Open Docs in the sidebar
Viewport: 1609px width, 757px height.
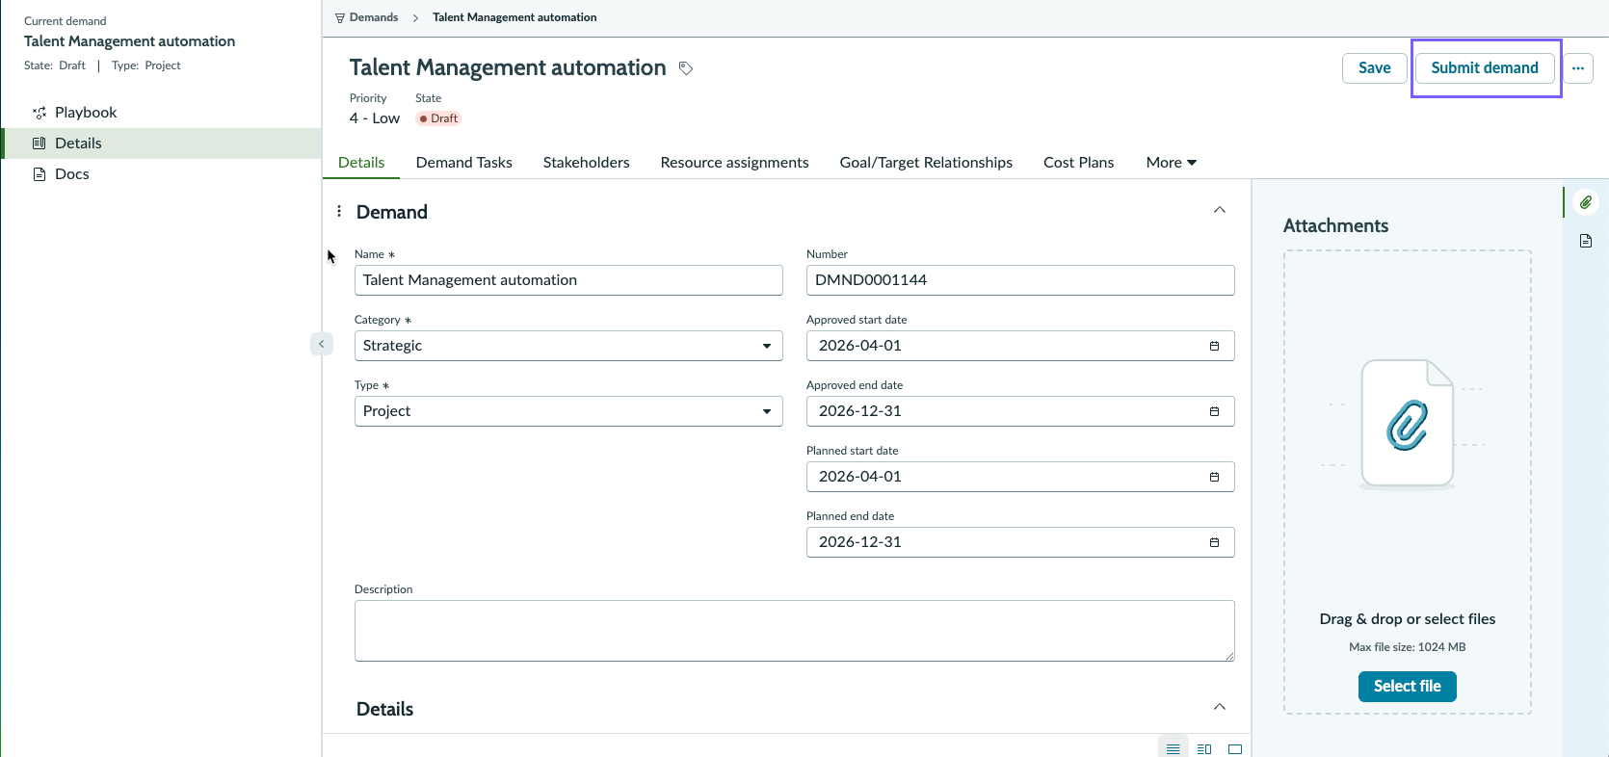coord(72,174)
